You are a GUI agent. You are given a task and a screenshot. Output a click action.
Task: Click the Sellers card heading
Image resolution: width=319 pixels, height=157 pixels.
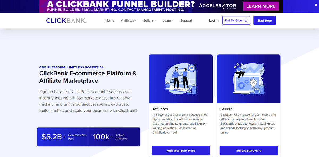pos(226,109)
